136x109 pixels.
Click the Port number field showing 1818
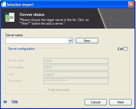point(76,68)
